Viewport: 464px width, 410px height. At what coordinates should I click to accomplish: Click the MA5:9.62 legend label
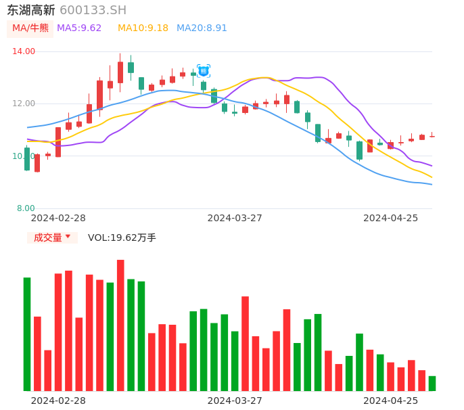pyautogui.click(x=79, y=28)
